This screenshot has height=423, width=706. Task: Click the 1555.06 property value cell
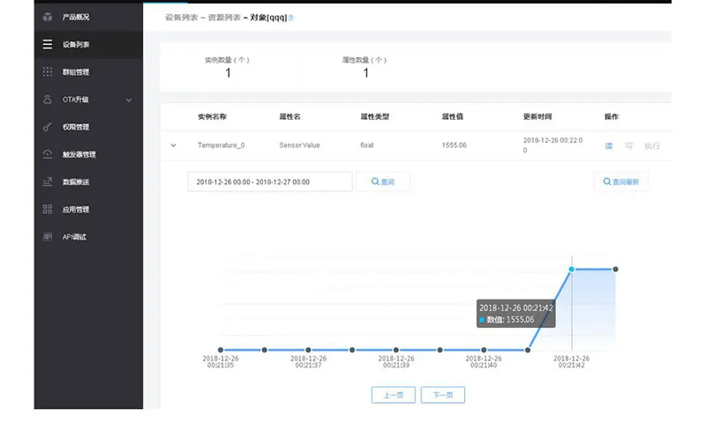point(454,145)
